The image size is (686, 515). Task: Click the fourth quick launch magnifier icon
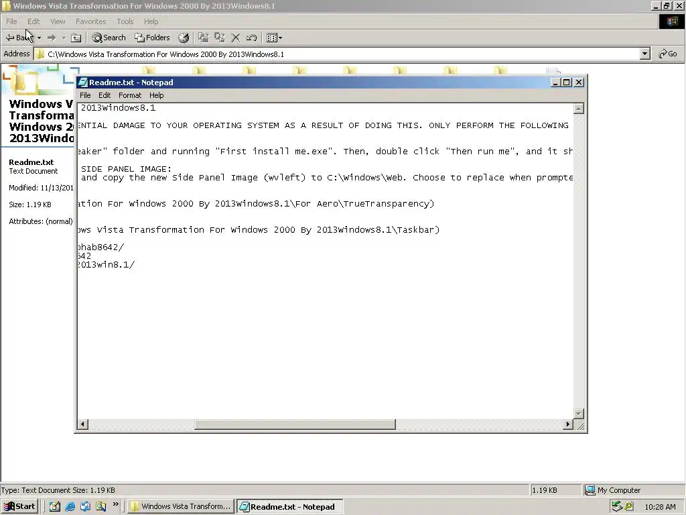coord(101,507)
